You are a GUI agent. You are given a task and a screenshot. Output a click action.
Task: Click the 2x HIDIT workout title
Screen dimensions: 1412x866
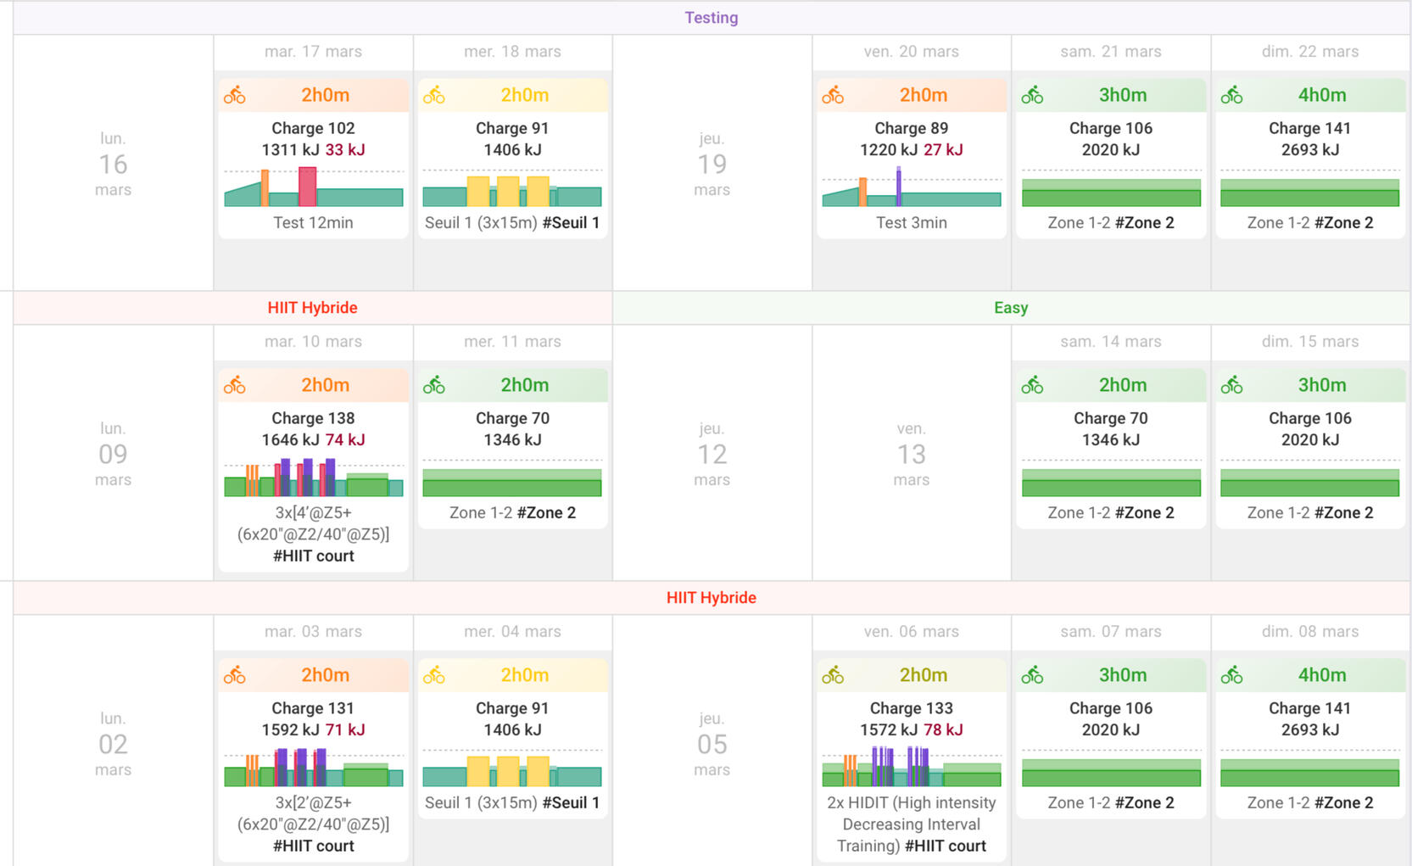912,824
